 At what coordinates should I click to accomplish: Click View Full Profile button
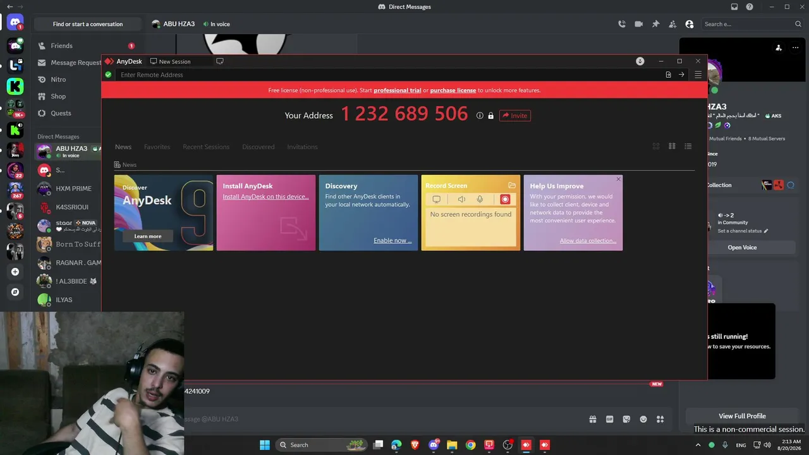tap(742, 416)
